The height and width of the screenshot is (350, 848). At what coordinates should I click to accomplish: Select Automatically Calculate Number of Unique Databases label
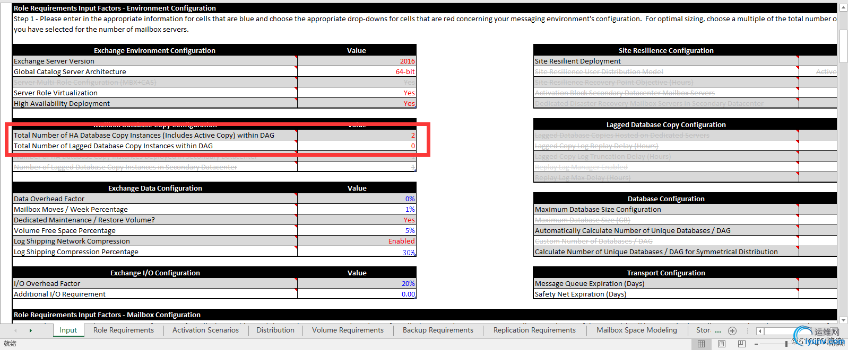click(x=666, y=230)
